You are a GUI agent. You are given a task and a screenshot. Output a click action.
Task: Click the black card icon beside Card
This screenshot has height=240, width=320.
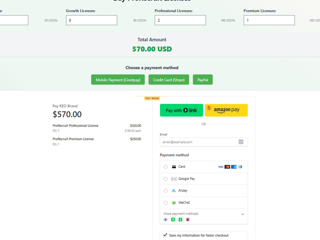(x=174, y=167)
